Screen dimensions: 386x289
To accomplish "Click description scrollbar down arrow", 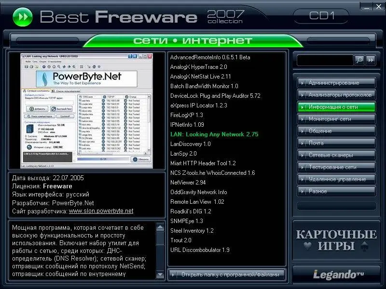I will pos(160,274).
